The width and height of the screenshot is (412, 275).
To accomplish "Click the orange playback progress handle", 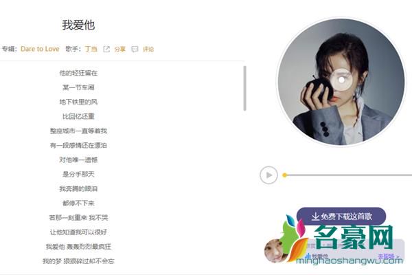I will [284, 175].
